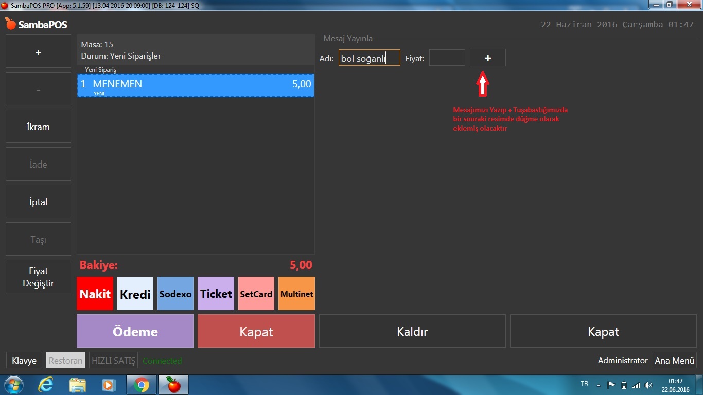Image resolution: width=703 pixels, height=395 pixels.
Task: Switch to the HIZLI SATIŞ tab
Action: tap(113, 361)
